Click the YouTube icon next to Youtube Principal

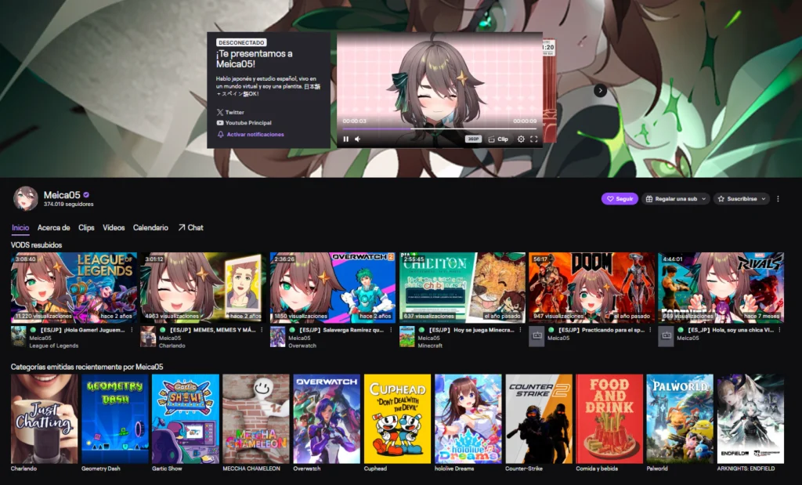pos(220,123)
